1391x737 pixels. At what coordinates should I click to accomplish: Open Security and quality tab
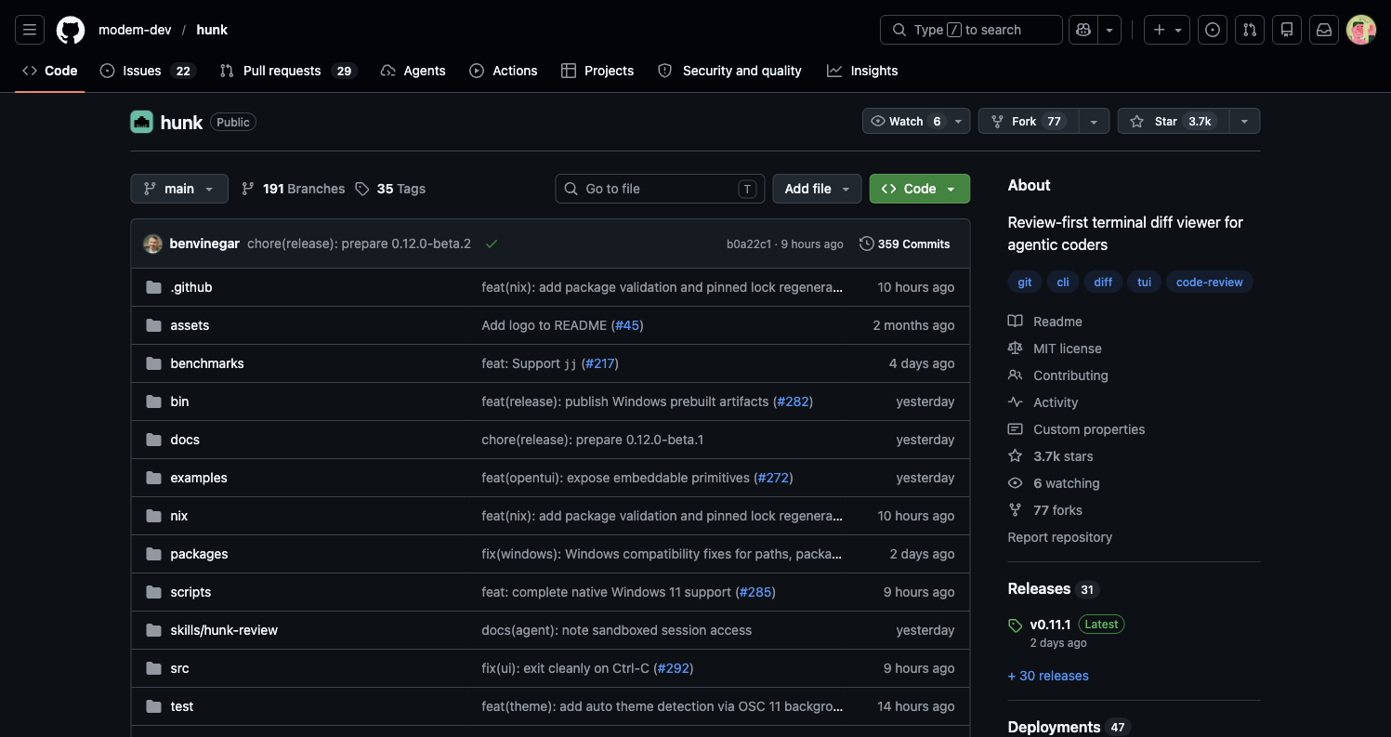coord(729,71)
